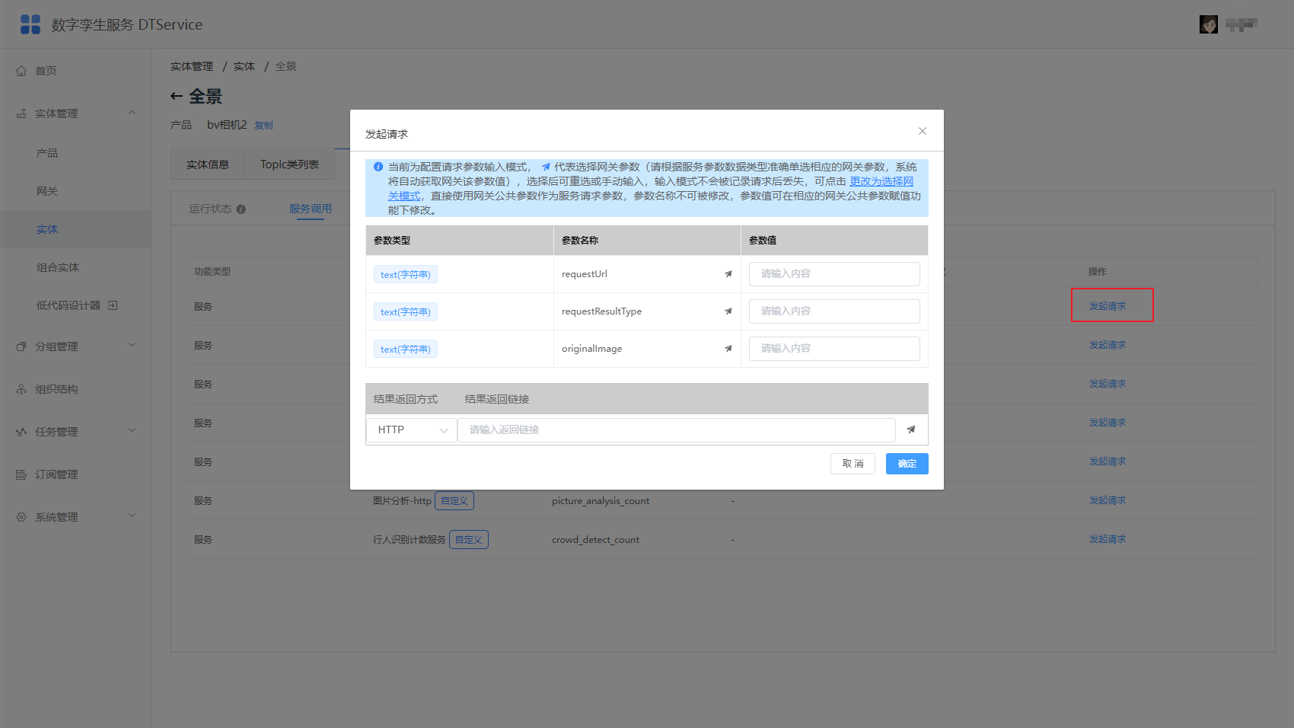Screen dimensions: 1294x728
Task: Click the DTService logo icon
Action: pos(30,24)
